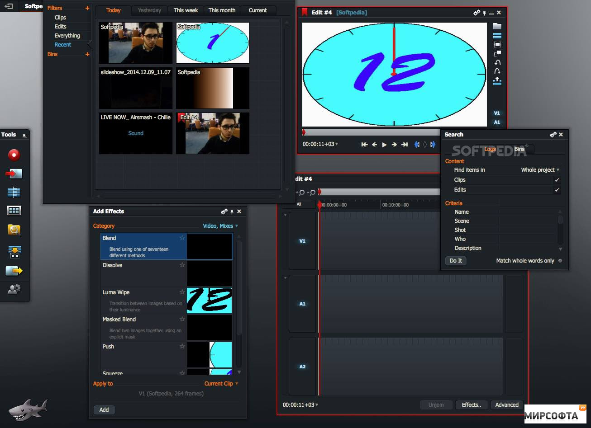
Task: Click the exit project icon at top-left
Action: 9,6
